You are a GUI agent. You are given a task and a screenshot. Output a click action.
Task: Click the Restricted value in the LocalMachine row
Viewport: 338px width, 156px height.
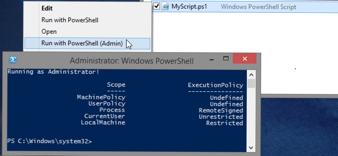click(x=224, y=123)
